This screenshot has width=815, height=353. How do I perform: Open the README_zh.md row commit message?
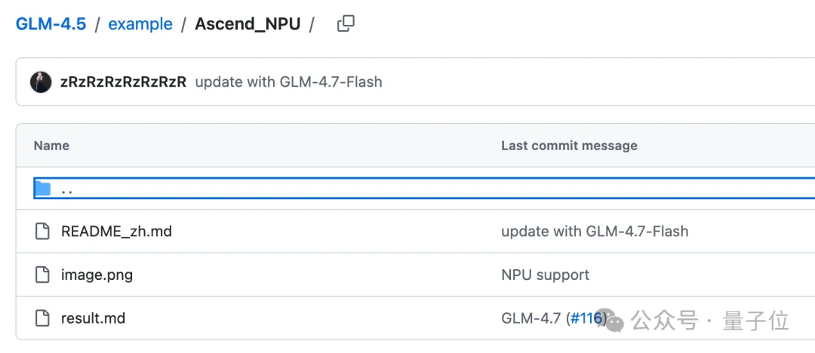[595, 232]
